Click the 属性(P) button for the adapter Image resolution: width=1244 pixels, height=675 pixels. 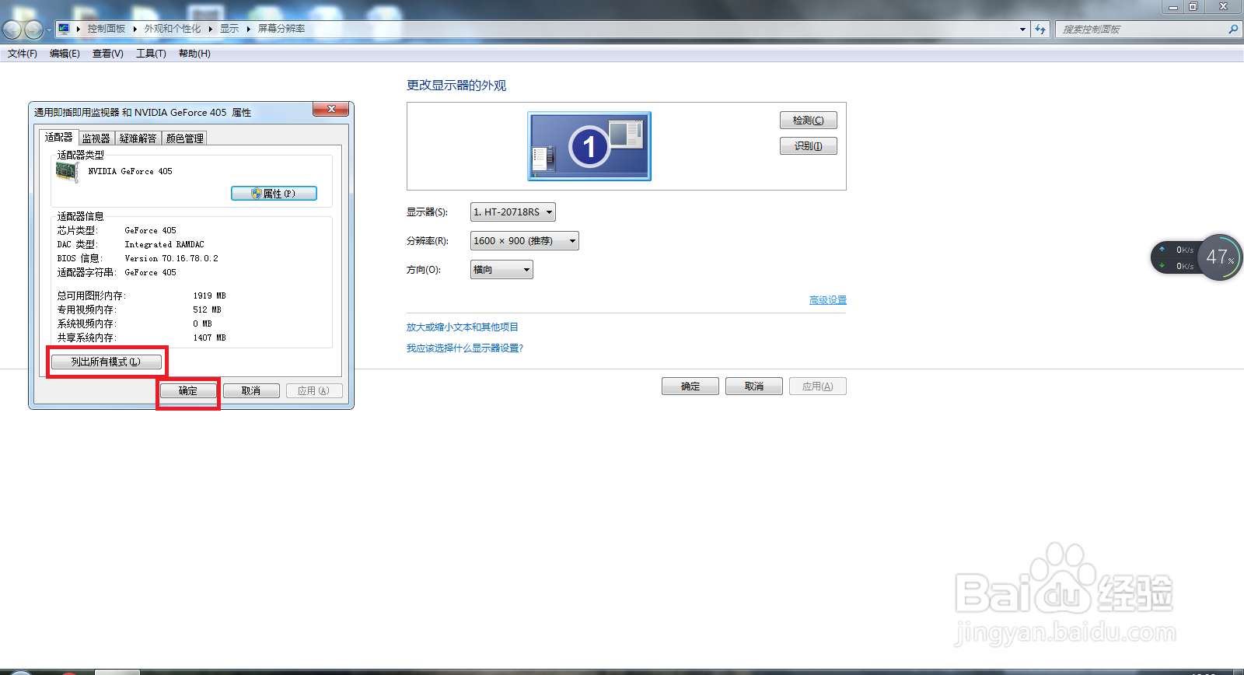[x=274, y=194]
